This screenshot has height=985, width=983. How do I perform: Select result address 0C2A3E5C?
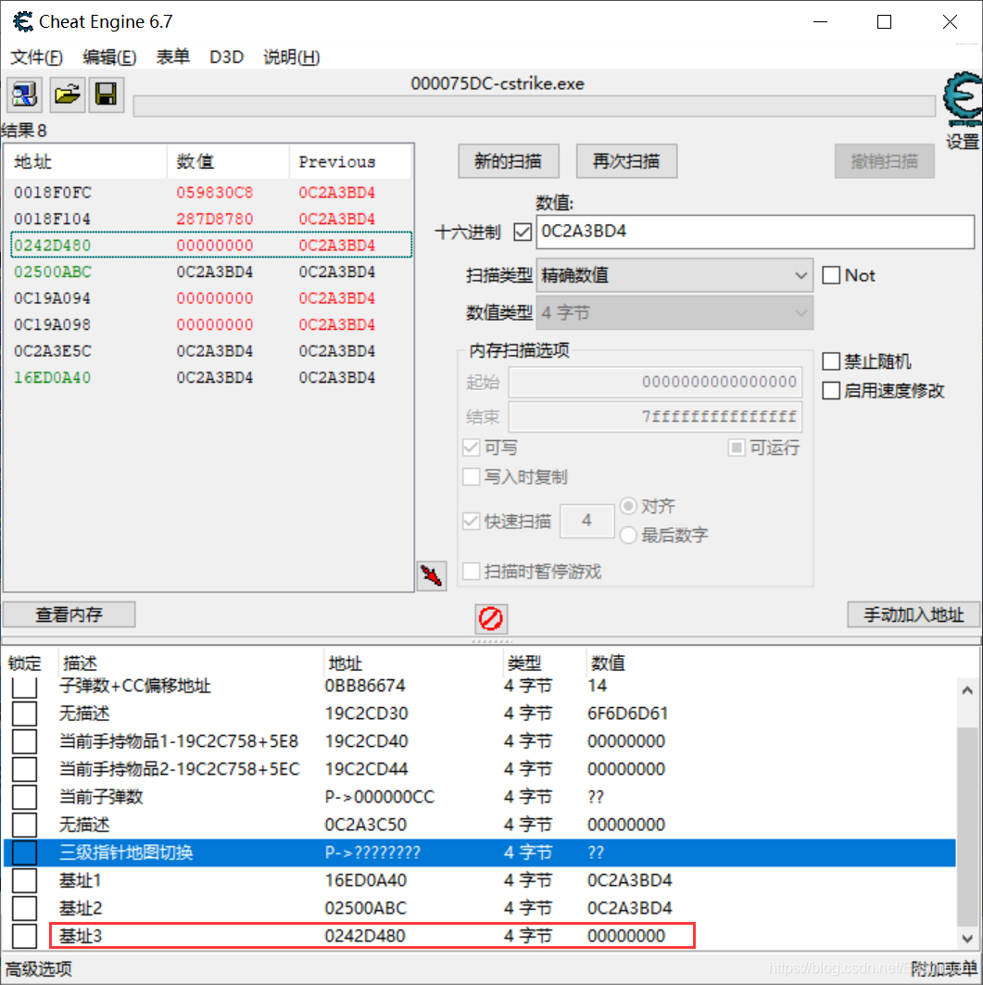pyautogui.click(x=53, y=351)
